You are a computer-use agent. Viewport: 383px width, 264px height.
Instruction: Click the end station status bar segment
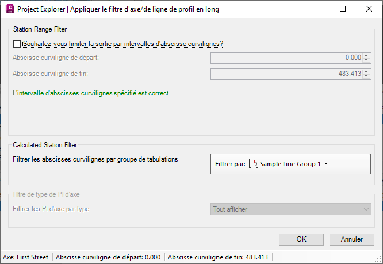click(x=218, y=257)
